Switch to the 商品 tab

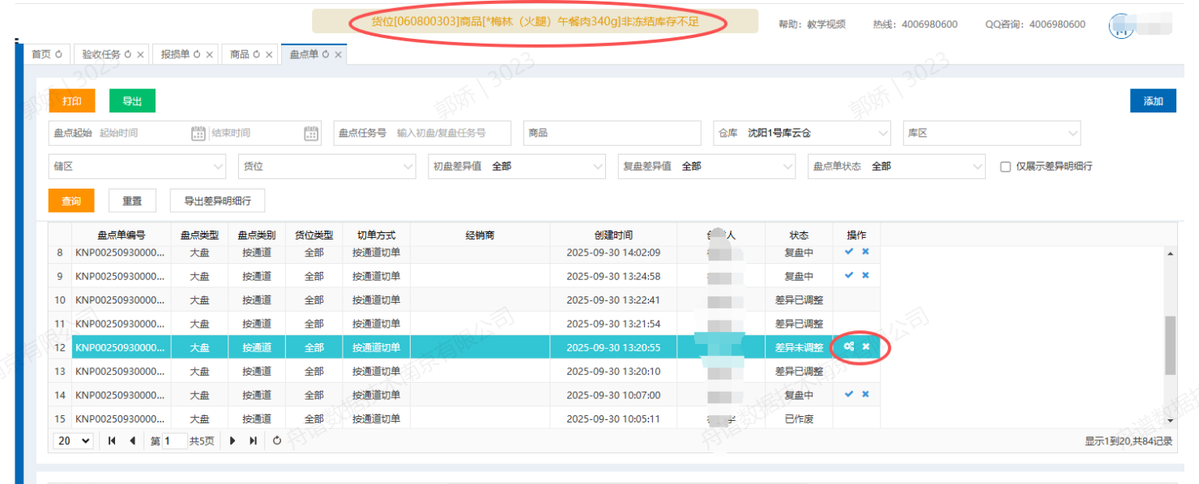pos(239,54)
